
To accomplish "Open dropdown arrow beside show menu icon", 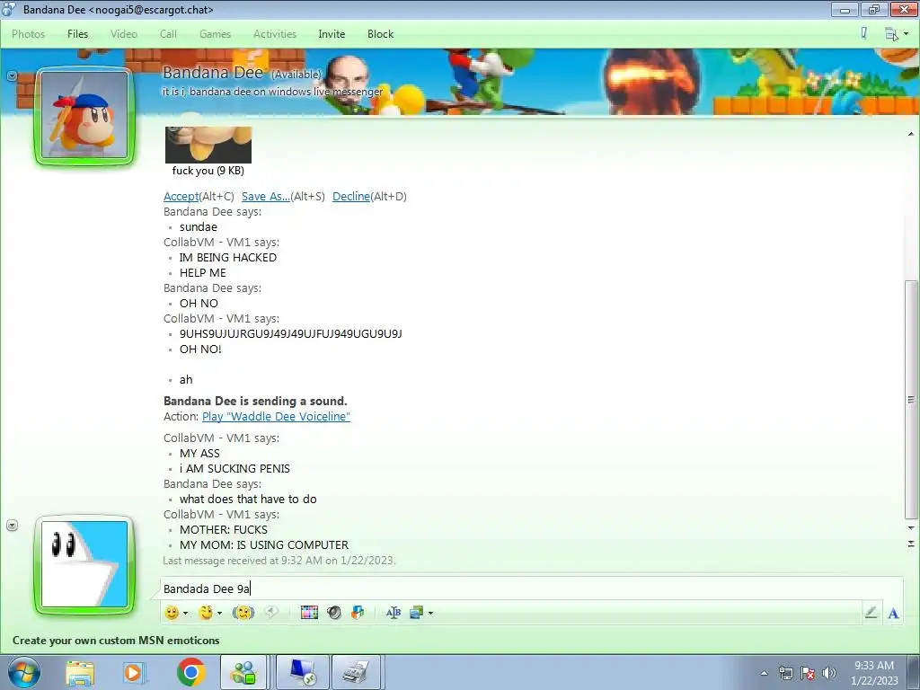I will click(x=906, y=34).
